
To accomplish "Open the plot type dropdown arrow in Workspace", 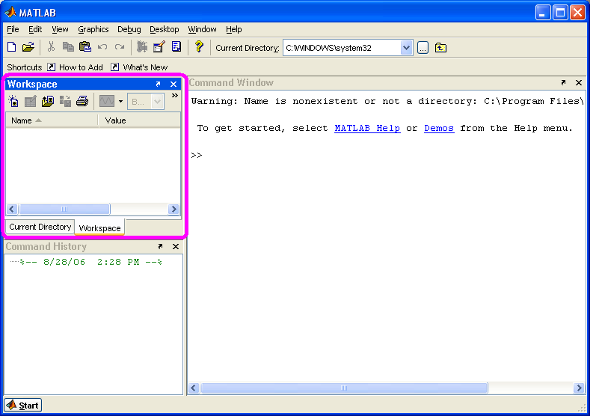I will [x=120, y=101].
